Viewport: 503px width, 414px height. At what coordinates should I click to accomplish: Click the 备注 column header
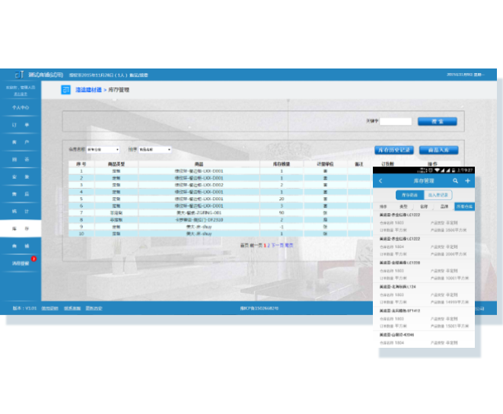click(x=359, y=164)
